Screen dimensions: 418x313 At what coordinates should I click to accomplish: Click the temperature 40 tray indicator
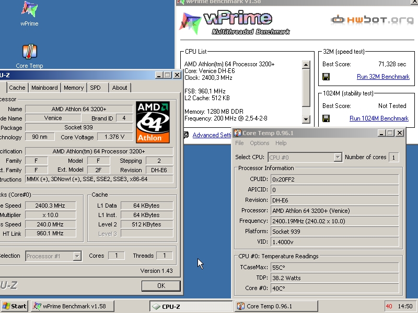(389, 306)
